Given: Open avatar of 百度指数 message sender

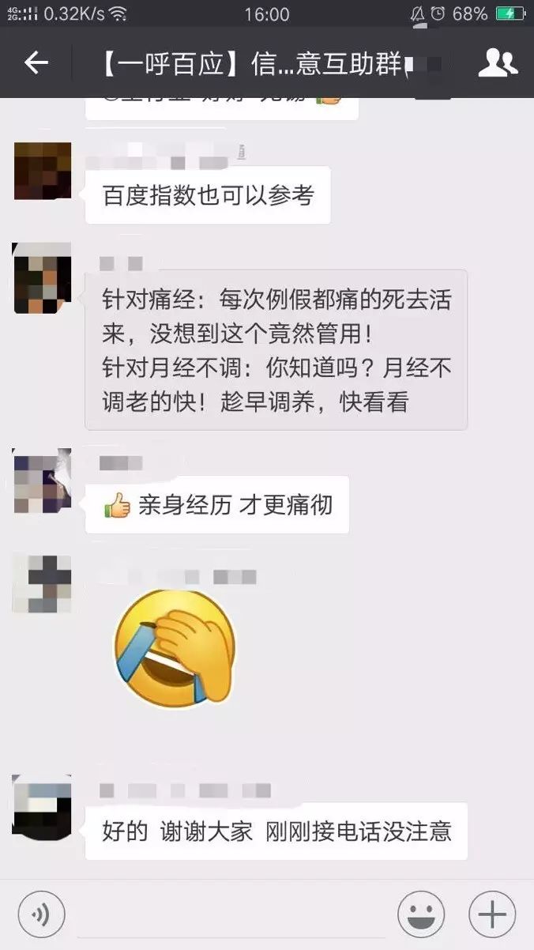Looking at the screenshot, I should pyautogui.click(x=43, y=171).
